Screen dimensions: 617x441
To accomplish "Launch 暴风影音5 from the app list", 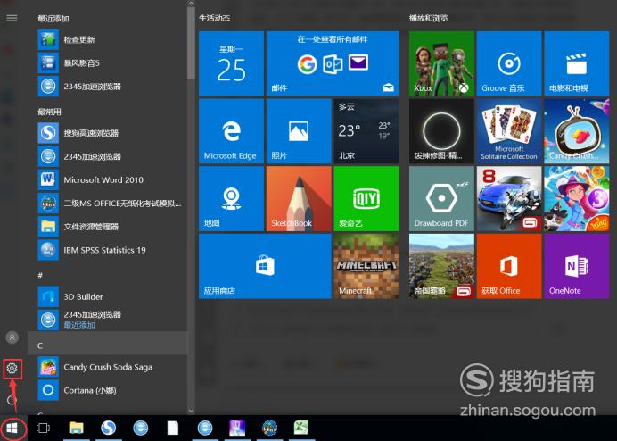I will [x=107, y=63].
